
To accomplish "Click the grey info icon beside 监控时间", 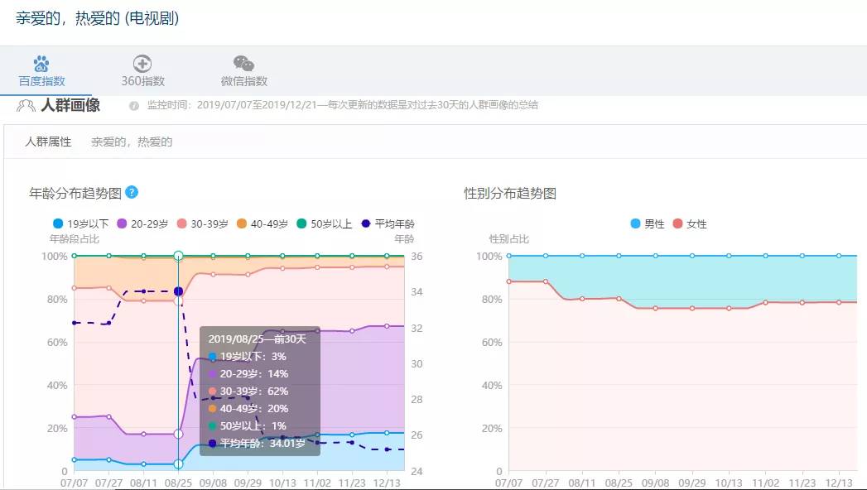I will [134, 105].
